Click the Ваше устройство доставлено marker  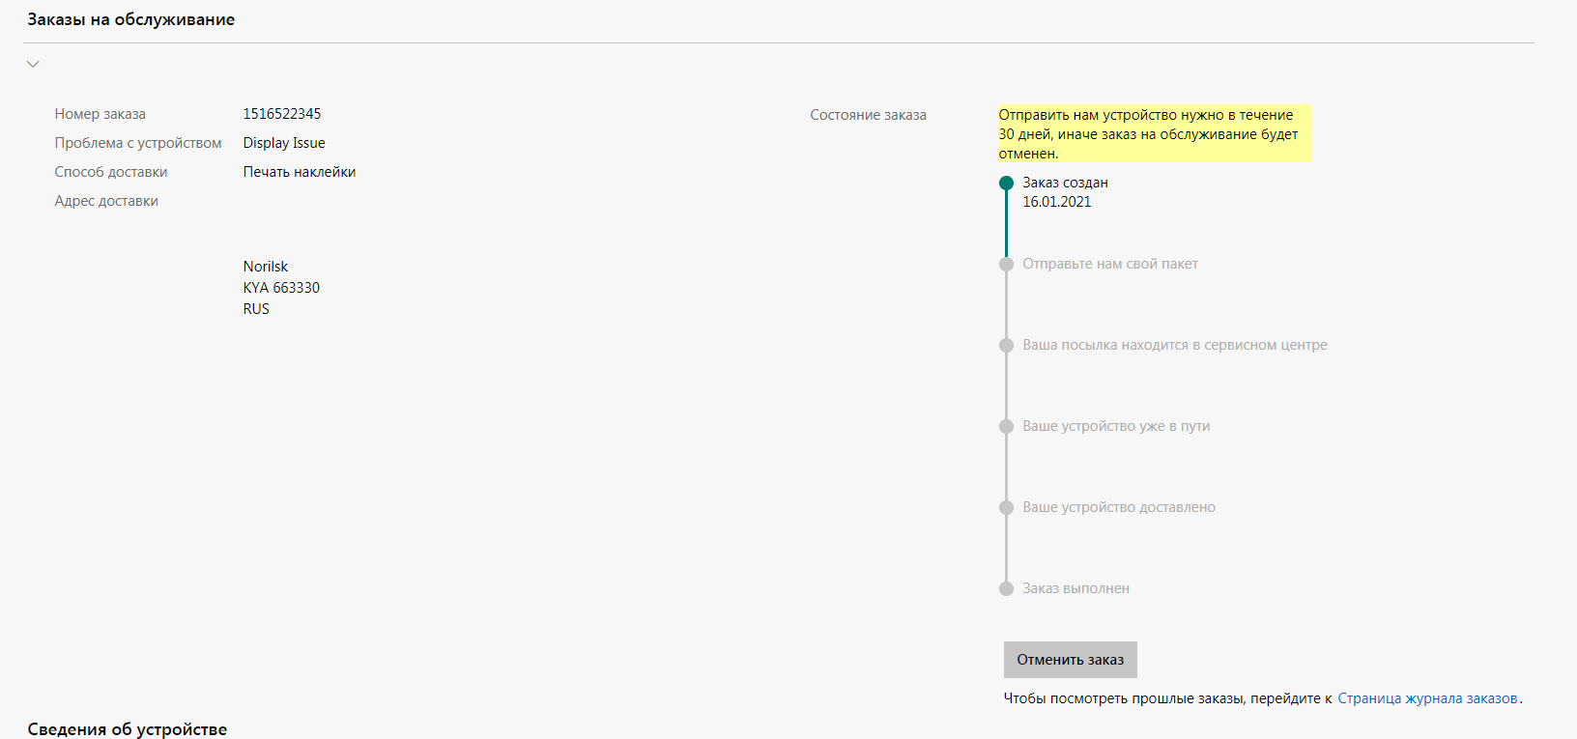1006,507
